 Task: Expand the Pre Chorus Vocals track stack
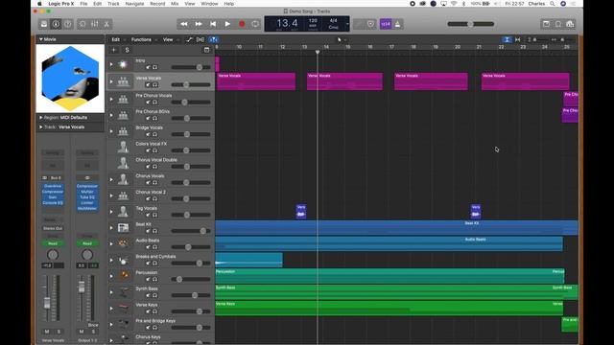click(x=111, y=99)
